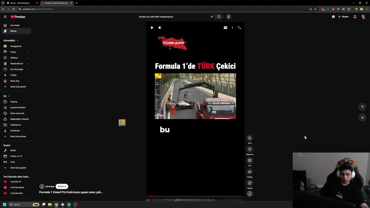Click the Shorts red progress bar
The image size is (370, 208).
click(195, 196)
